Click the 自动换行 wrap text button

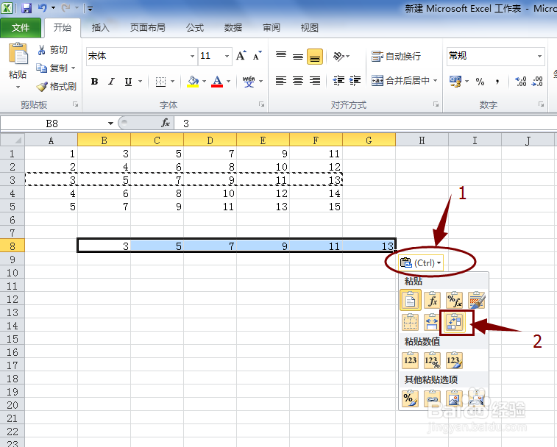coord(396,56)
